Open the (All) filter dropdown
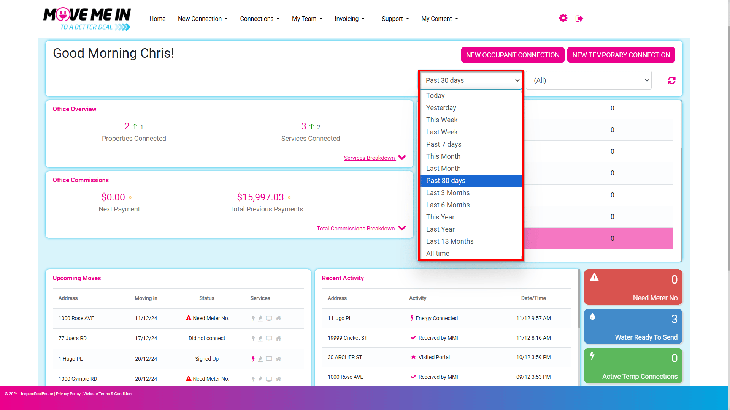 (589, 80)
